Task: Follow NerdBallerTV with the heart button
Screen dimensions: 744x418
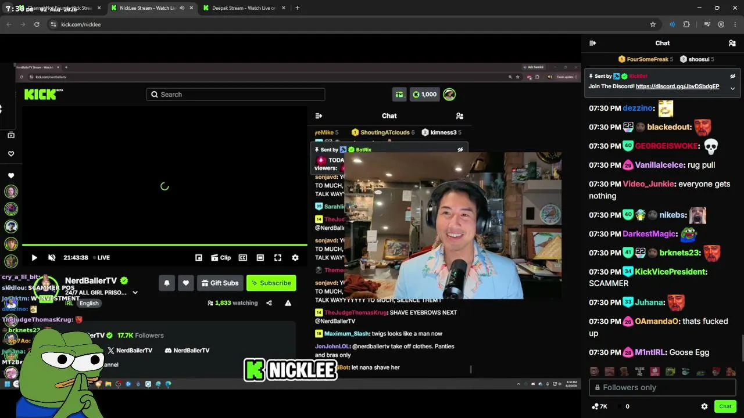Action: pos(186,283)
